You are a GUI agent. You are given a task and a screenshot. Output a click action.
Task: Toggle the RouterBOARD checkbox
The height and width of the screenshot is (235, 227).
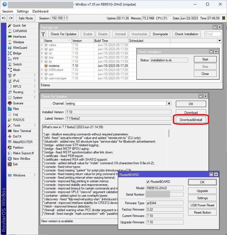pyautogui.click(x=148, y=182)
